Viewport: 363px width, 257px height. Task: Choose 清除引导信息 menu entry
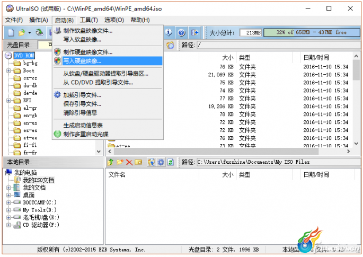(108, 113)
